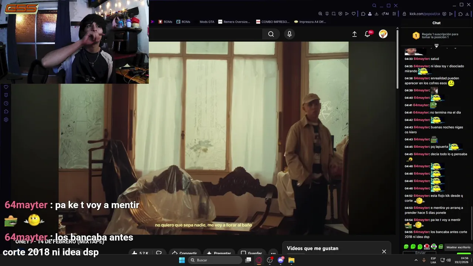
Task: Open Opera GX taskbar icon
Action: [x=259, y=260]
